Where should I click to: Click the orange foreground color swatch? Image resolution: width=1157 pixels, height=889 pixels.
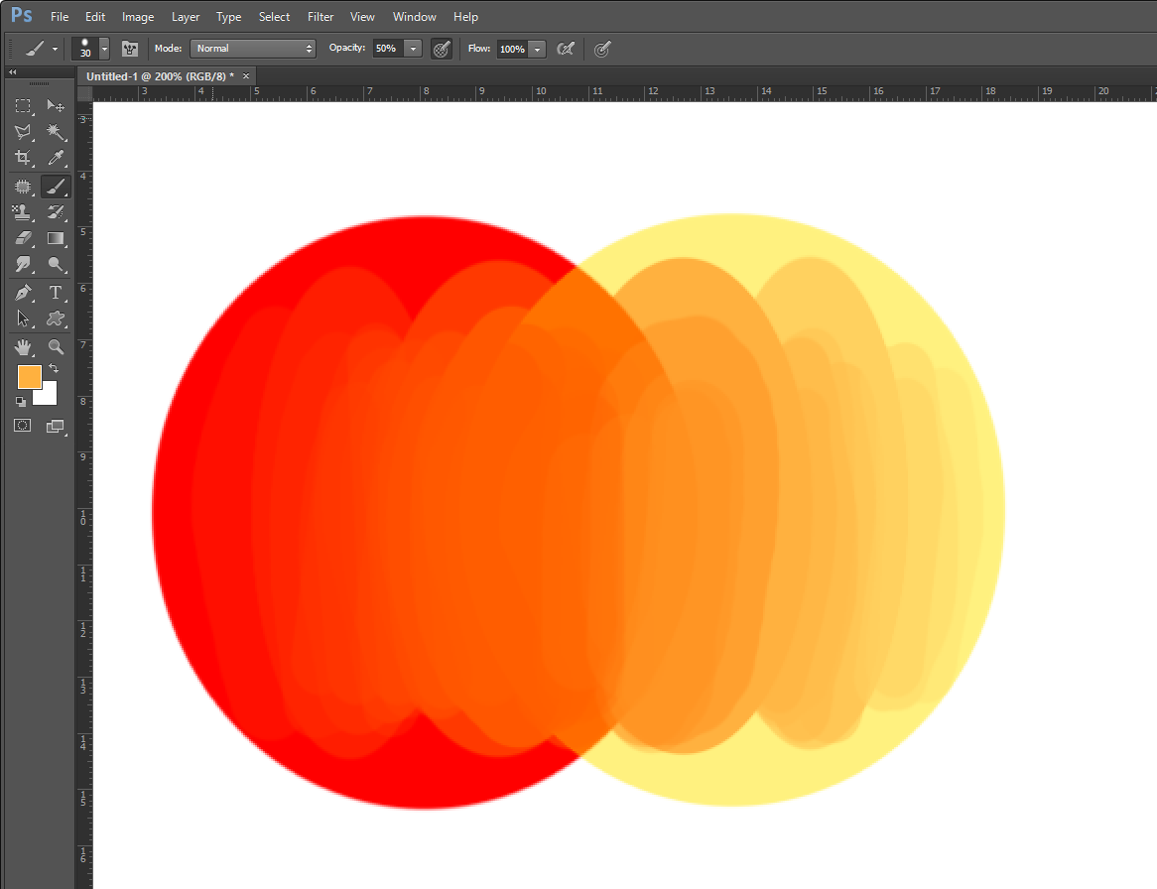pos(30,377)
